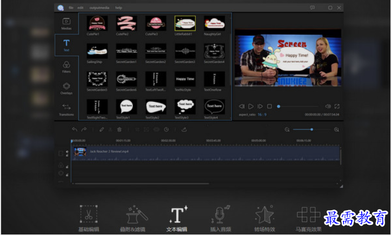Click the export icon in toolbar
The height and width of the screenshot is (235, 391).
click(184, 129)
